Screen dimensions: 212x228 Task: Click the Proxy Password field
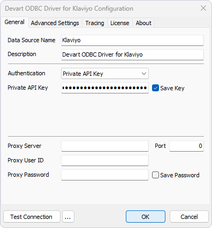coord(105,175)
